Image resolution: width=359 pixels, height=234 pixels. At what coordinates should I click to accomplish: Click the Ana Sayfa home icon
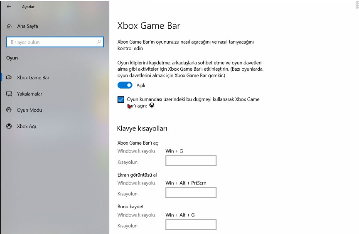[9, 26]
